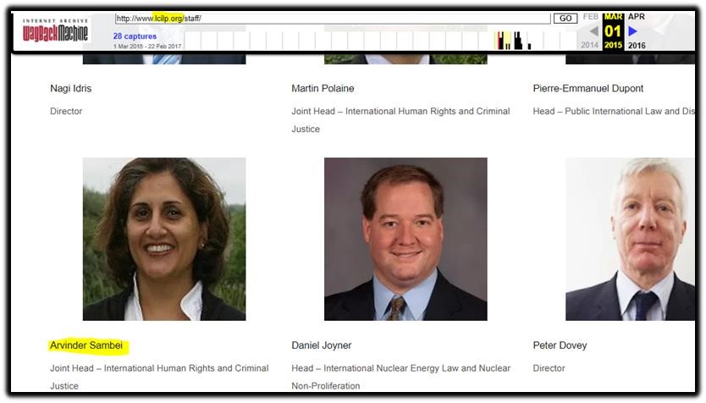Open the Peter Dovey name link

[560, 345]
